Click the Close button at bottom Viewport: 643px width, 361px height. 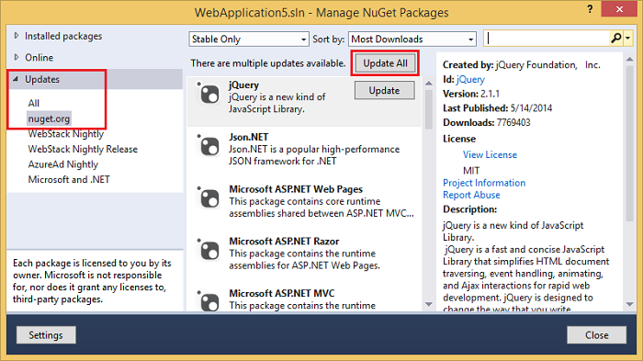[x=597, y=335]
